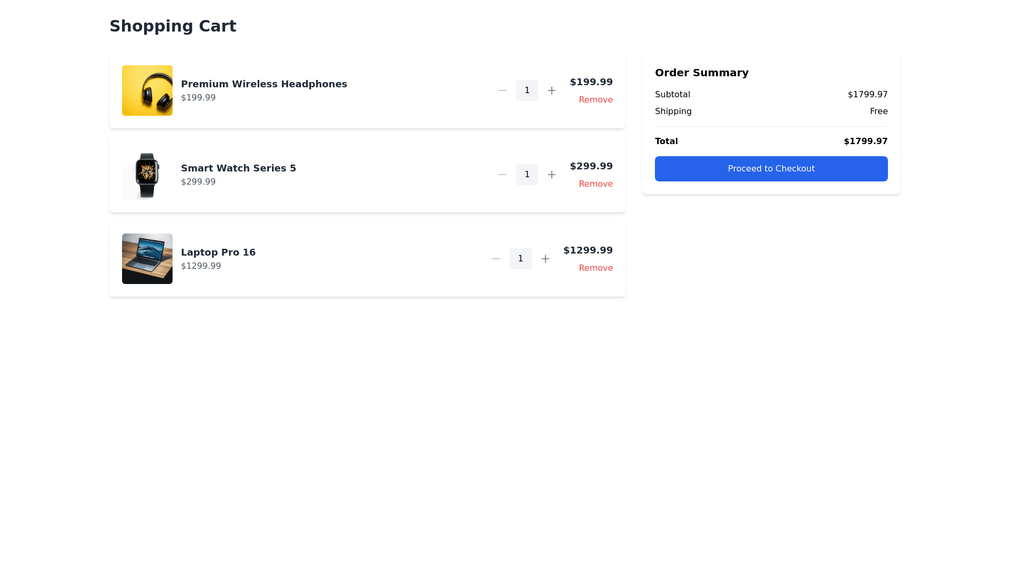Viewport: 1010px width, 568px height.
Task: Select the laptop product thumbnail
Action: 147,259
